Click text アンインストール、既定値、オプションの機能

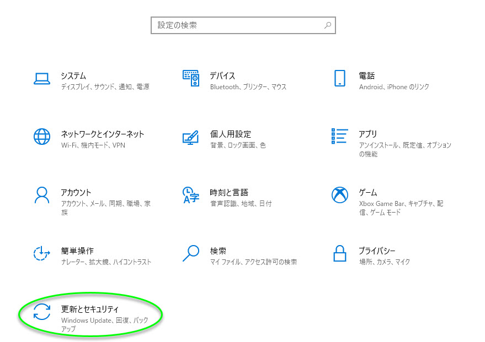pyautogui.click(x=405, y=149)
